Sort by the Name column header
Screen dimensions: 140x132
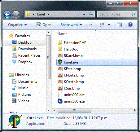[x=62, y=34]
